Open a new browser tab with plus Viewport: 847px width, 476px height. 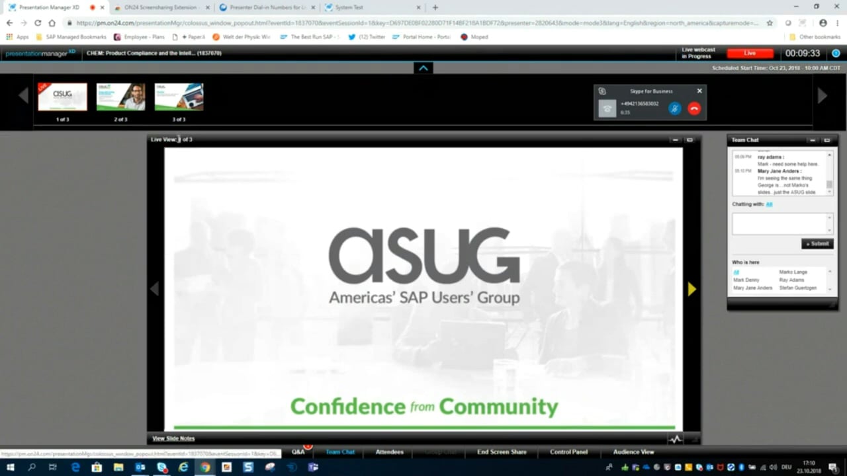click(435, 7)
